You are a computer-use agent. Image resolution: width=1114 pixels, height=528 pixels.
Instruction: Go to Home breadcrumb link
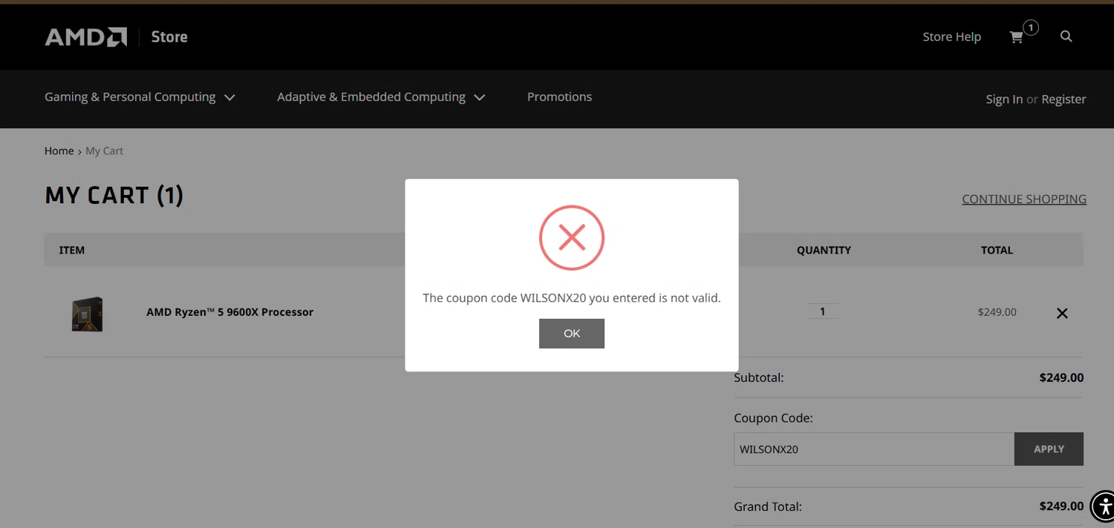tap(59, 151)
